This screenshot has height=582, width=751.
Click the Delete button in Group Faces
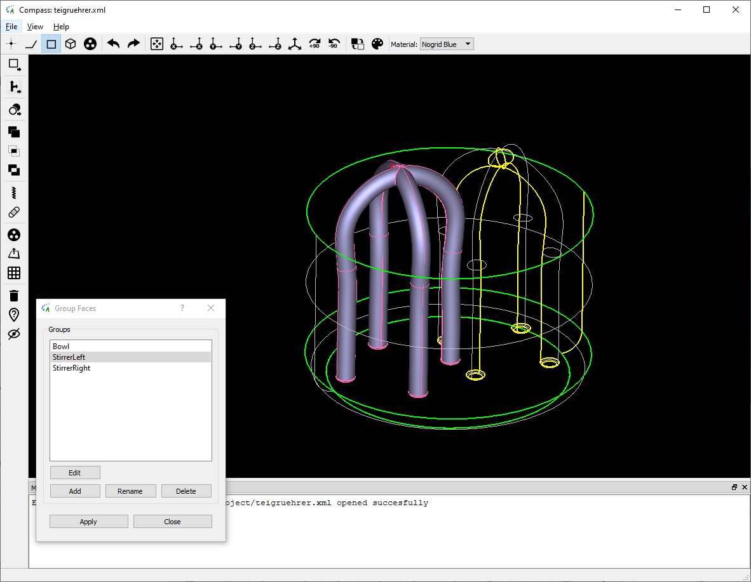(186, 491)
